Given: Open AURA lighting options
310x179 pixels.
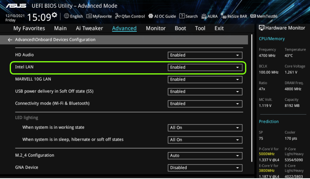Looking at the screenshot, I should (x=209, y=16).
